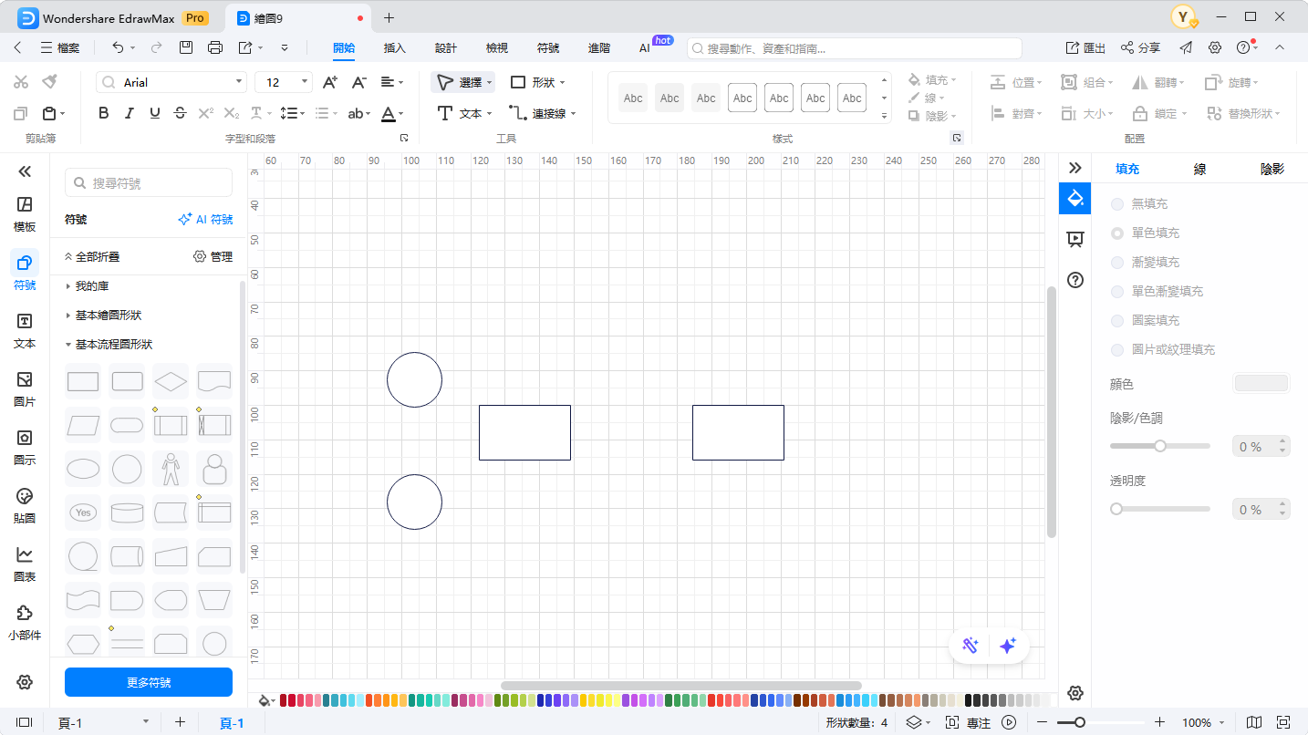The image size is (1308, 735).
Task: Click the 匯出 (Export) button
Action: [x=1085, y=47]
